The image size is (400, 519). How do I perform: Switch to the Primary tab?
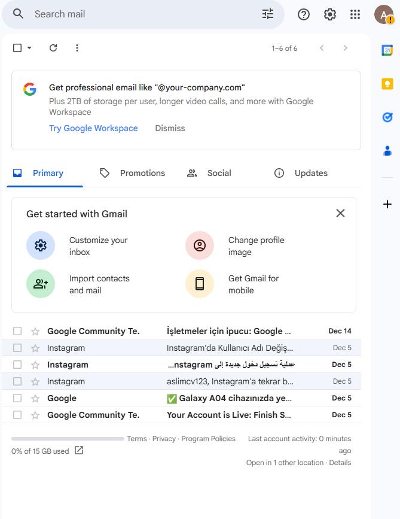tap(45, 173)
